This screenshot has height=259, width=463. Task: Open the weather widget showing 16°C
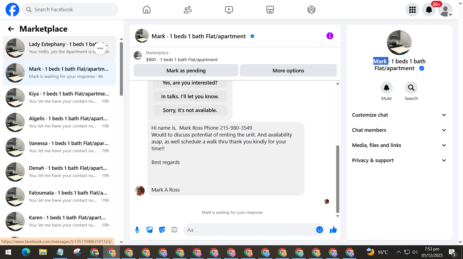point(377,252)
